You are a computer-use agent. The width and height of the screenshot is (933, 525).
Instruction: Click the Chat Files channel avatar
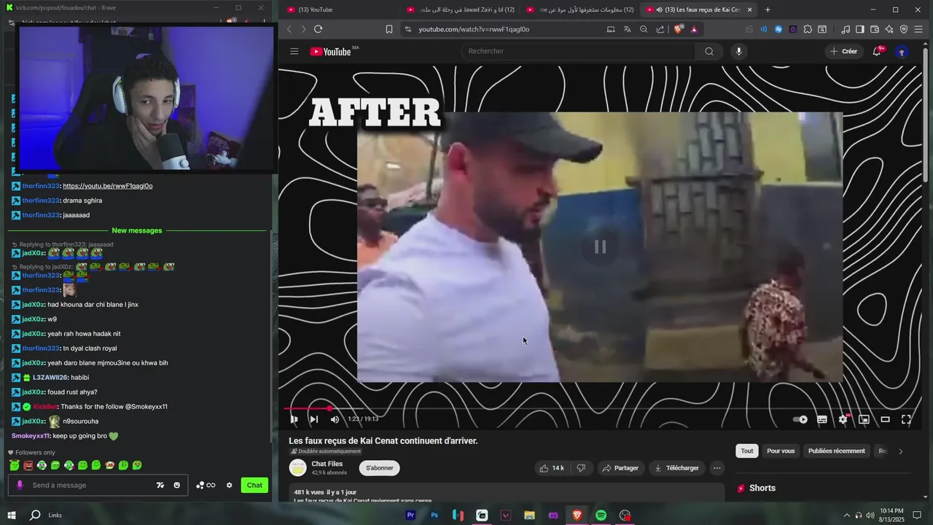[297, 468]
